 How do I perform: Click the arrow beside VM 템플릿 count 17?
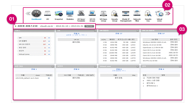49,41
